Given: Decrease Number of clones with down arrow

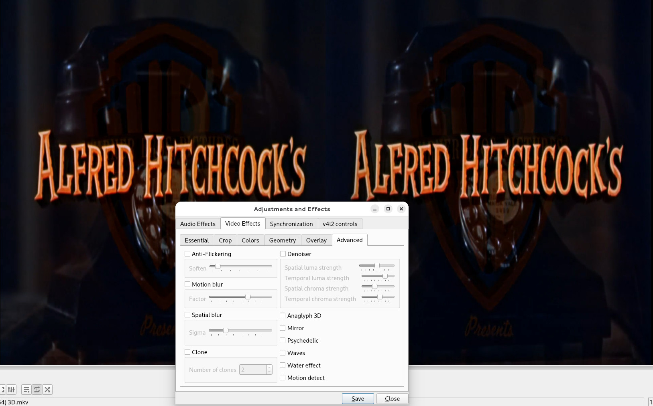Looking at the screenshot, I should point(269,372).
